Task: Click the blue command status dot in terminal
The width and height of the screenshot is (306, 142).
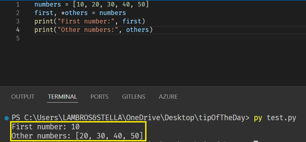Action: (x=7, y=118)
